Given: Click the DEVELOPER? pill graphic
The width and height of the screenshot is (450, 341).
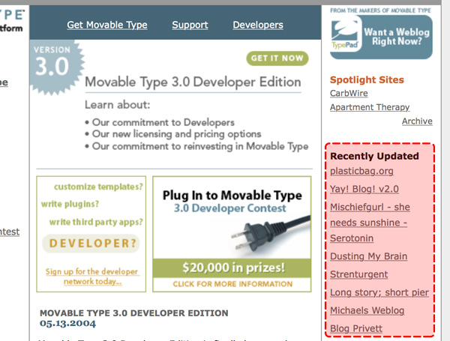Looking at the screenshot, I should [91, 244].
